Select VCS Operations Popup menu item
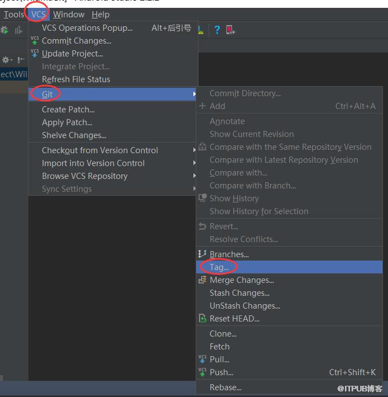388x397 pixels. point(113,28)
